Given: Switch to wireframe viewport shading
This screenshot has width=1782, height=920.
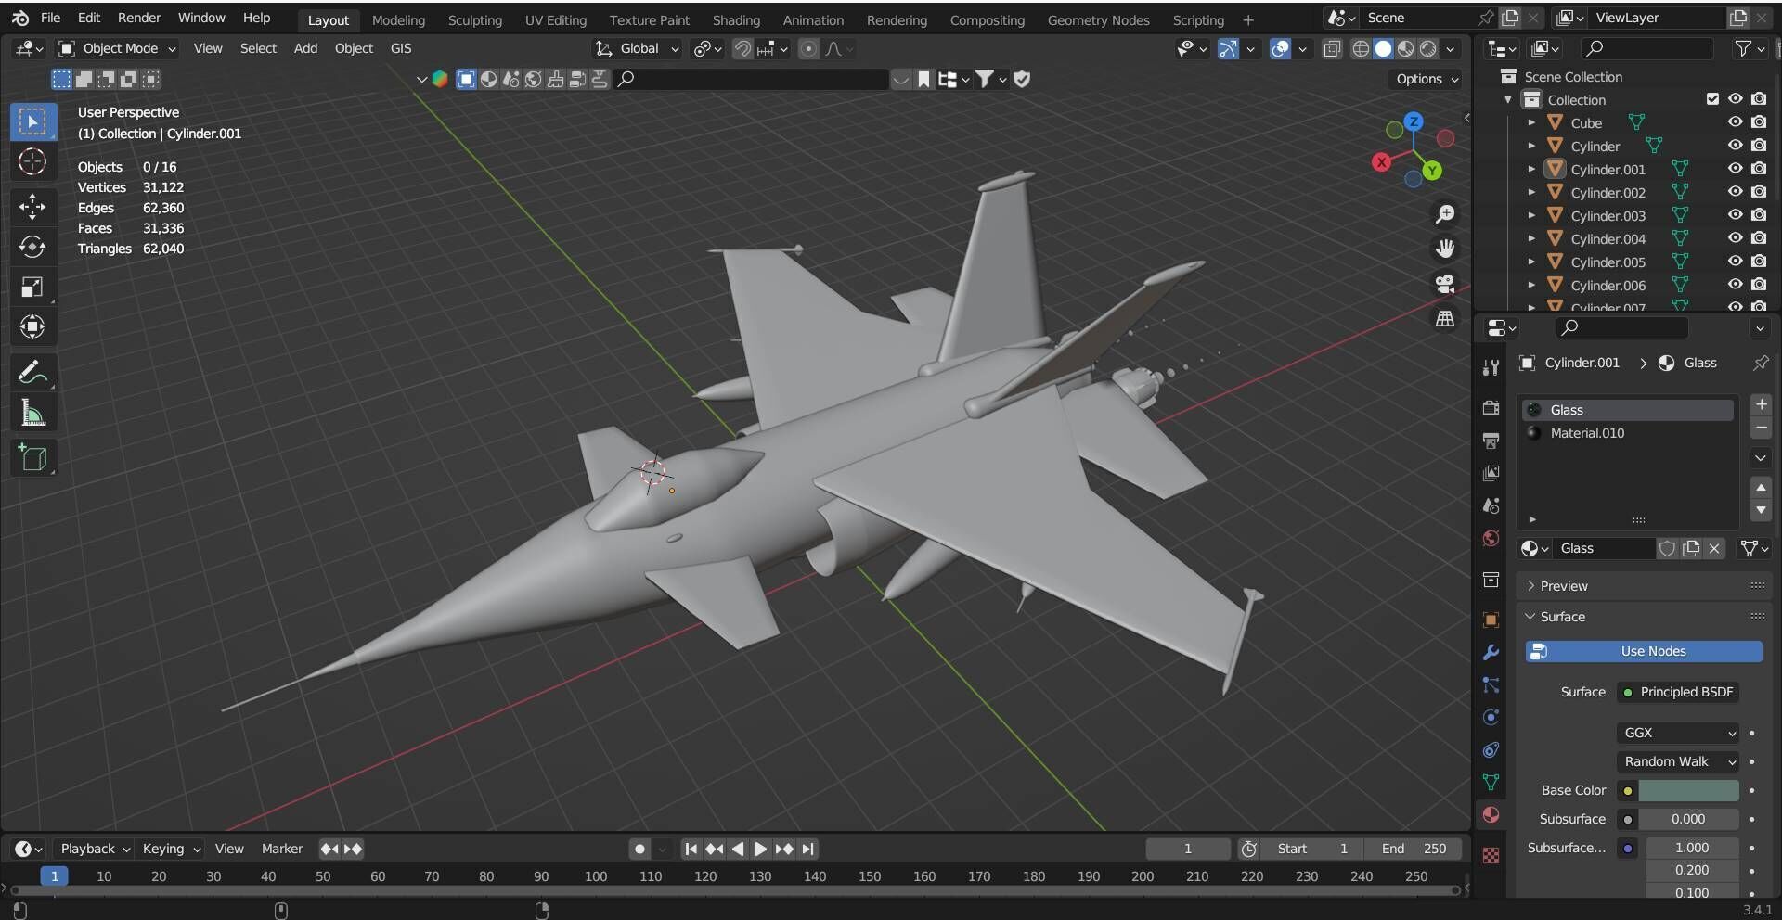Looking at the screenshot, I should click(x=1361, y=48).
